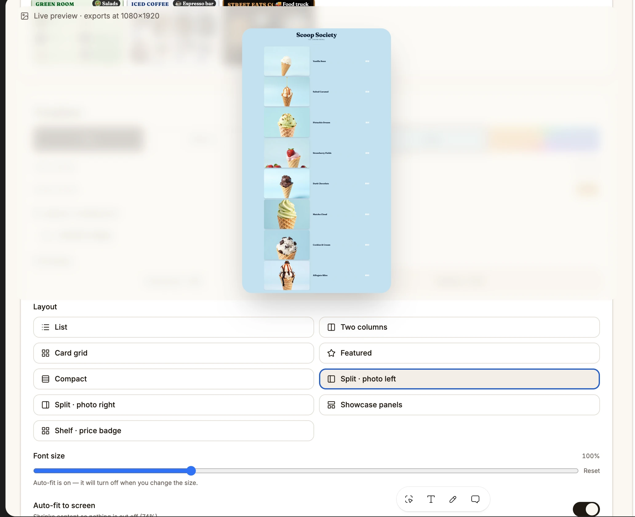
Task: Click the Affogato Bliss item name
Action: point(320,275)
